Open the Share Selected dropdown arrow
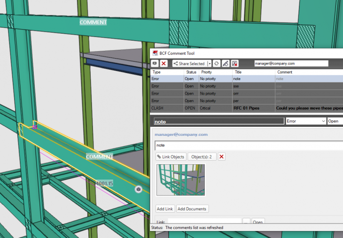Screen dimensions: 343x238 (210, 63)
